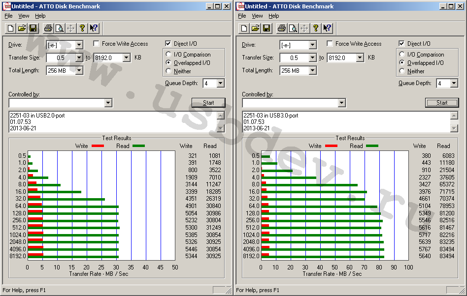Open Drive dropdown in left window
467x296 pixels.
pos(79,45)
